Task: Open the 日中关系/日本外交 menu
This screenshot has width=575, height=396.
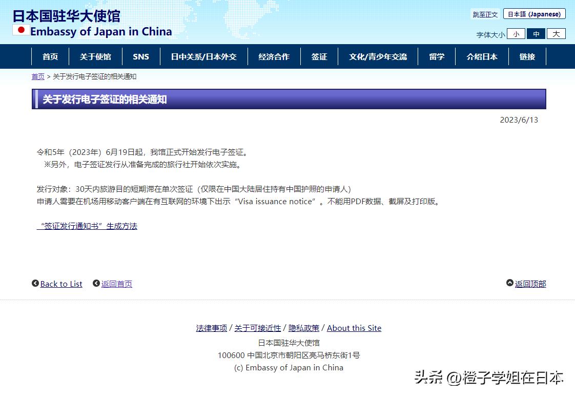Action: [204, 56]
